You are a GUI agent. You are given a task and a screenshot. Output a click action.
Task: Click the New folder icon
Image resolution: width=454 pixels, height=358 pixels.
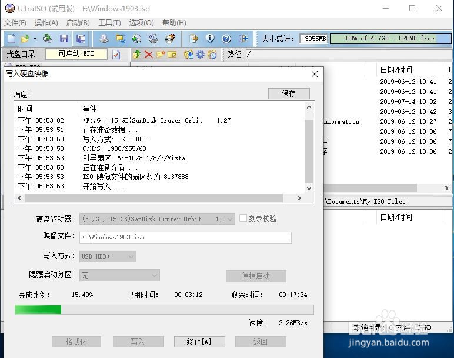coord(161,55)
